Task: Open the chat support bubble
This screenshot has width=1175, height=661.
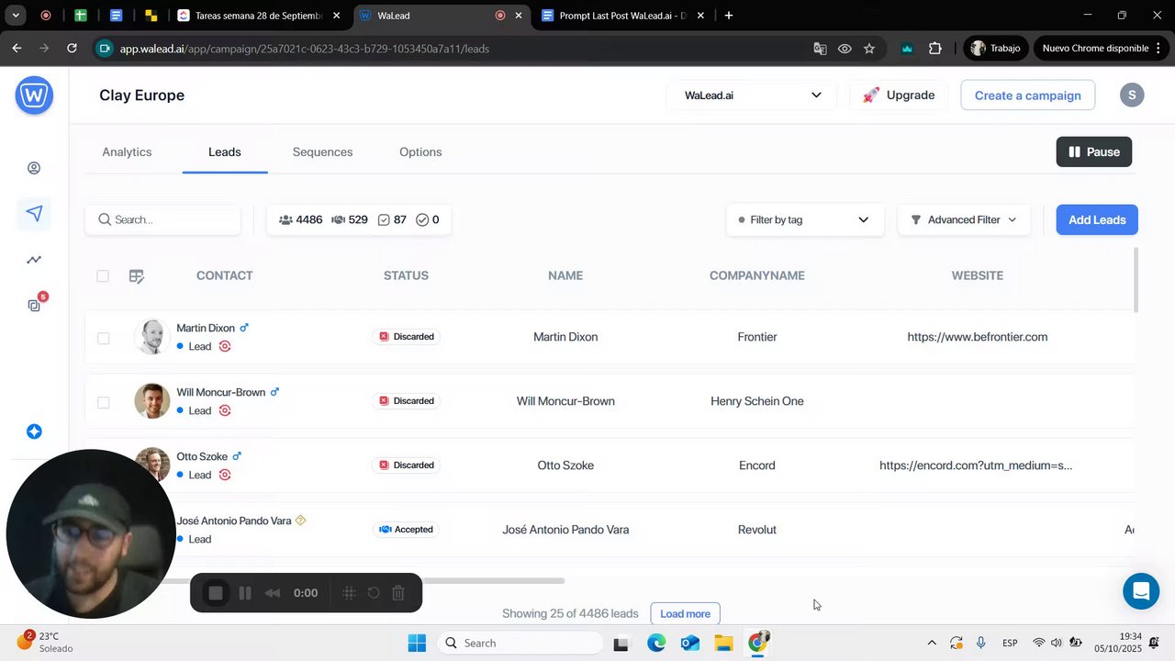Action: tap(1141, 591)
